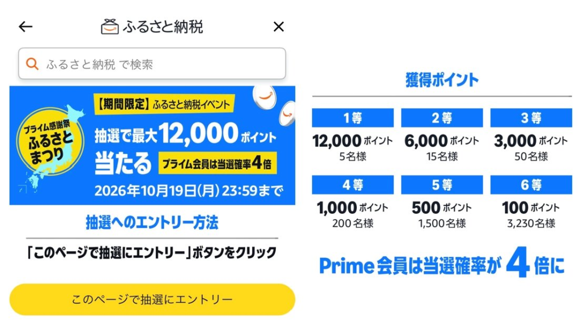Click the 【期間限定】ふるさと納税イベント label

pyautogui.click(x=163, y=104)
